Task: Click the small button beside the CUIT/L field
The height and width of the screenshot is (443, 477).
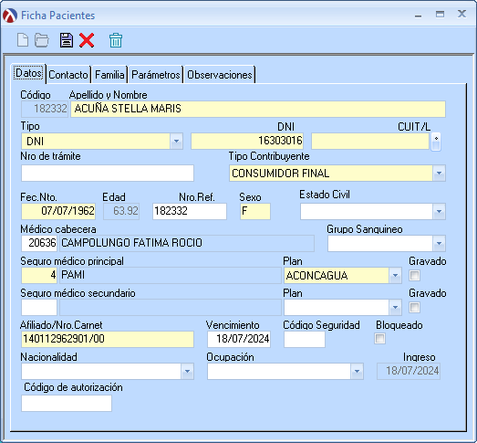Action: tap(436, 142)
